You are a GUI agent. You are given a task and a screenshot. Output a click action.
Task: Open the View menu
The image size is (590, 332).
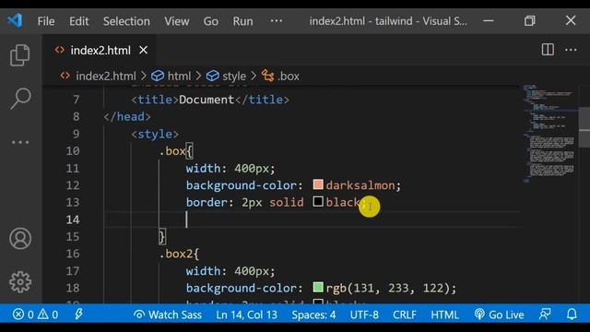click(x=176, y=21)
